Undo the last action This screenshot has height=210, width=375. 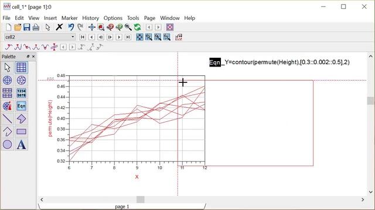(x=71, y=27)
